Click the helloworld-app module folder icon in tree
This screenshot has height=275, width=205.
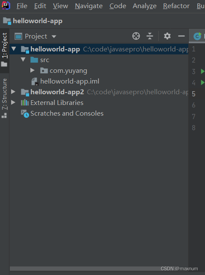[25, 49]
